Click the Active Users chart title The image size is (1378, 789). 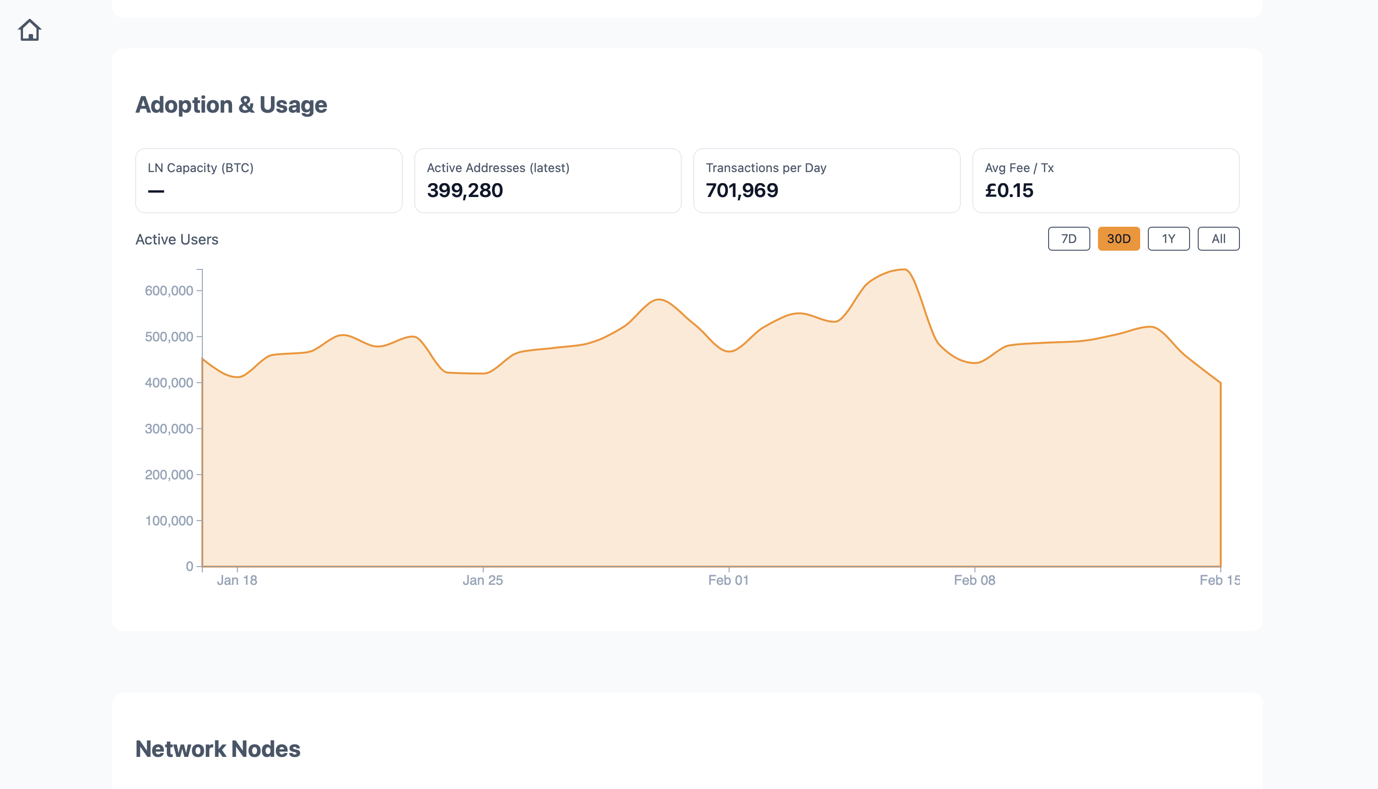coord(176,239)
